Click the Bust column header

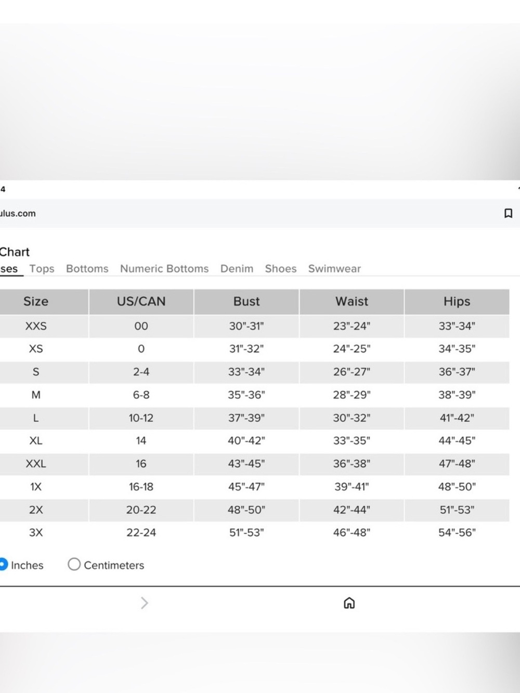246,302
